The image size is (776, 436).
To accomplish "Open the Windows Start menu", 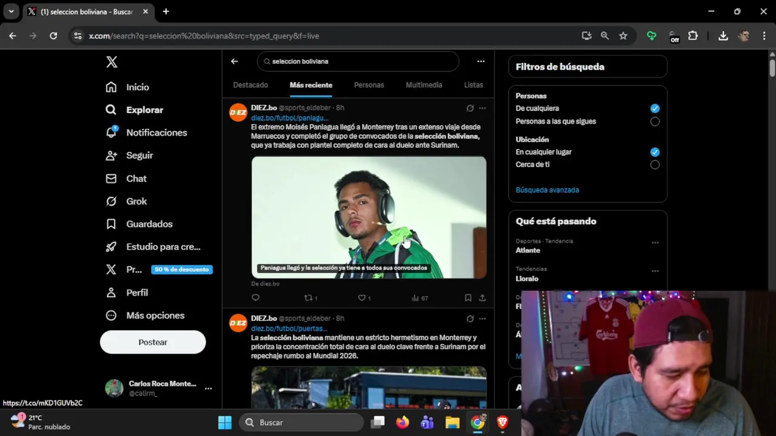I will [x=225, y=423].
